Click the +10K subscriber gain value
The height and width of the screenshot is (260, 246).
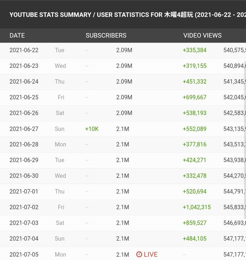[x=92, y=129]
